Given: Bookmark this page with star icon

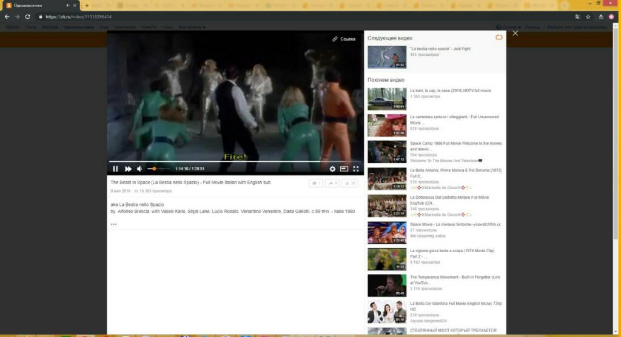Looking at the screenshot, I should click(x=588, y=17).
